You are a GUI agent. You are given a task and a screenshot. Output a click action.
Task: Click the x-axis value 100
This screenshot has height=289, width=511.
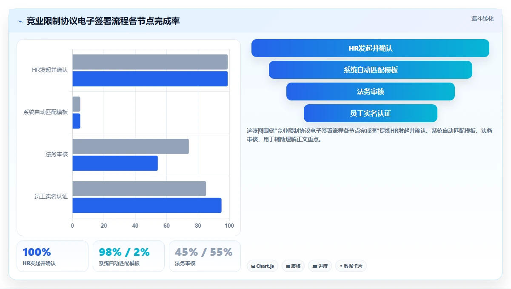coord(229,226)
